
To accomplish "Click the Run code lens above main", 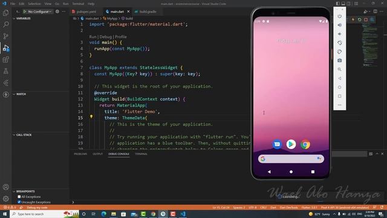I will point(93,36).
